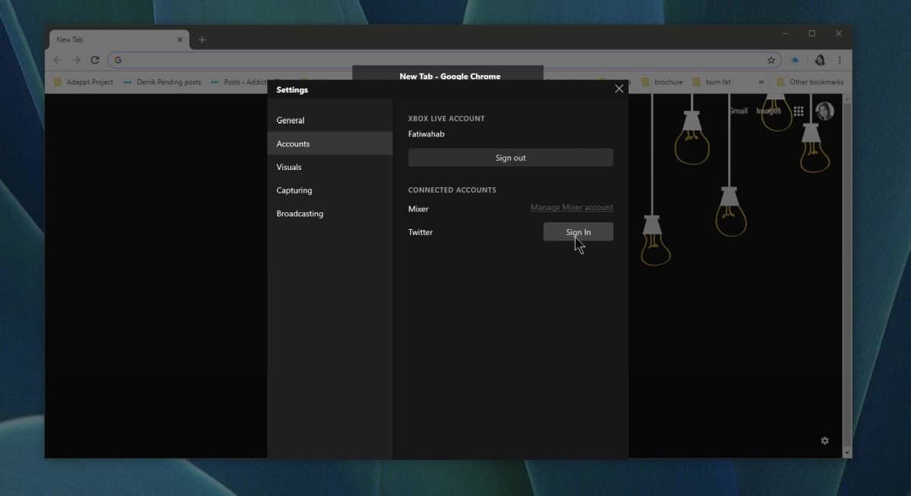Click the Chrome page vertical scrollbar
The height and width of the screenshot is (496, 911).
click(x=848, y=276)
